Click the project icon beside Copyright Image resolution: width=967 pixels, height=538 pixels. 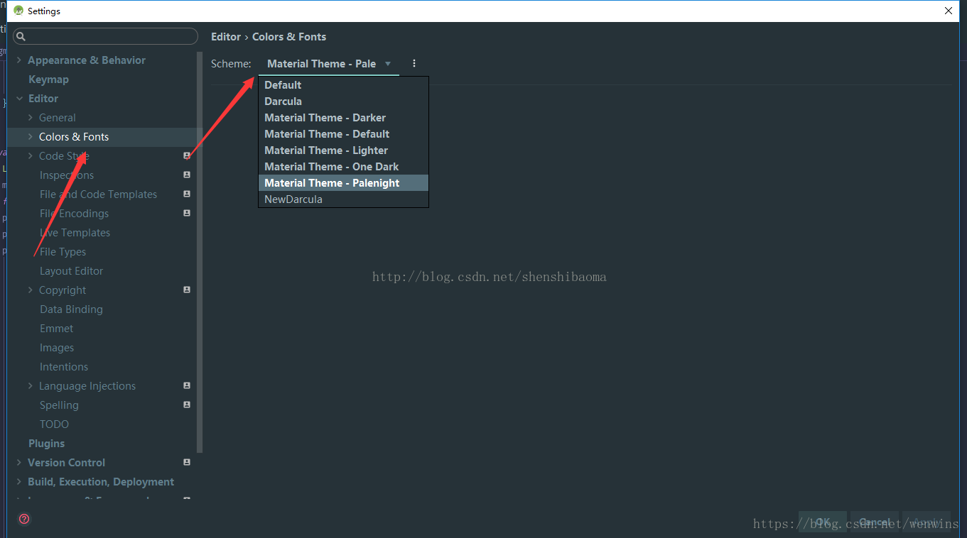point(187,290)
